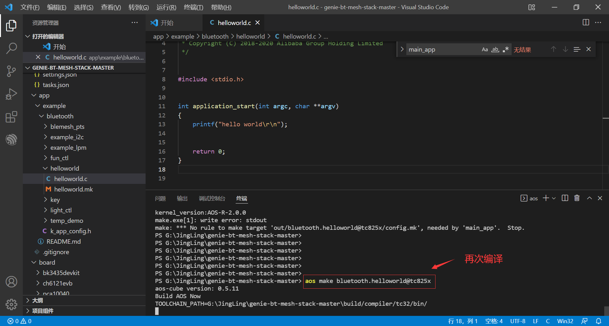Open helloworld.mk in the explorer
The width and height of the screenshot is (609, 326).
pyautogui.click(x=73, y=189)
